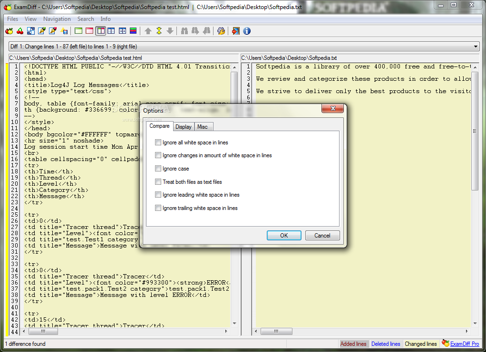Click right pane vertical scrollbar thumb
The width and height of the screenshot is (486, 352).
(x=475, y=131)
